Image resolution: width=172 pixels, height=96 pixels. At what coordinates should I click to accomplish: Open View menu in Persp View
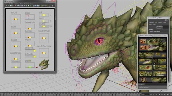click(6, 4)
